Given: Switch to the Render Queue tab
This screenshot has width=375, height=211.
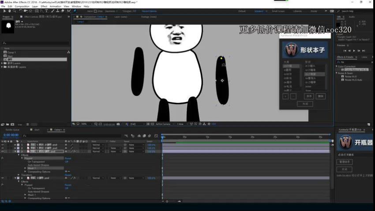Looking at the screenshot, I should (12, 130).
